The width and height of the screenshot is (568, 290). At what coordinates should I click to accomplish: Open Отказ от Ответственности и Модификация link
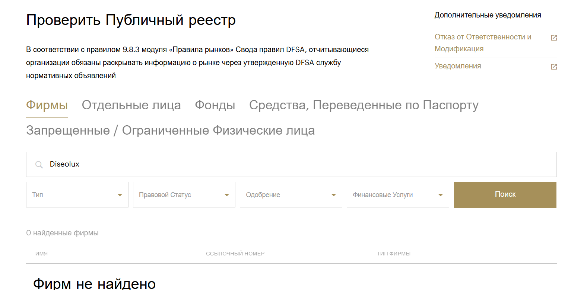[483, 43]
